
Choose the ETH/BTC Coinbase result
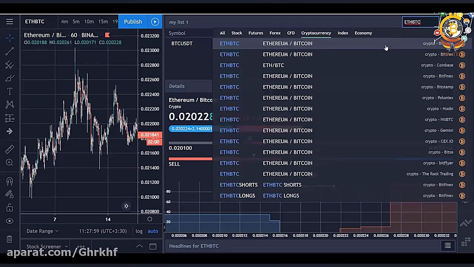point(341,65)
